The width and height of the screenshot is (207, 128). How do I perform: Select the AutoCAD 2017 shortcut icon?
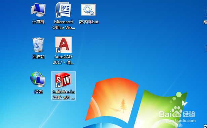(64, 45)
